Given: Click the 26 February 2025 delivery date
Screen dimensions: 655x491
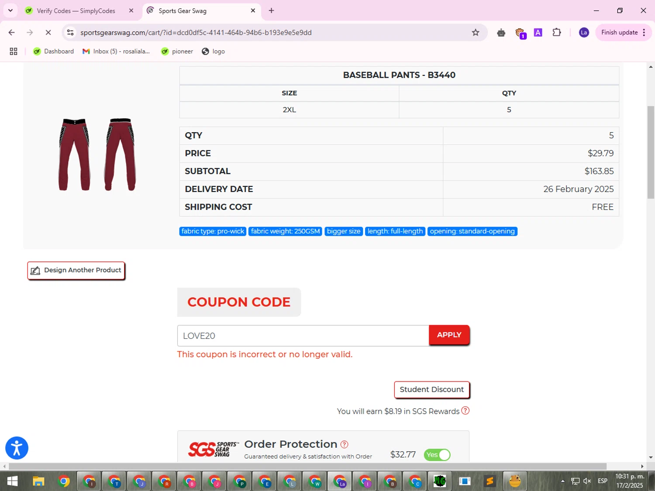Looking at the screenshot, I should click(x=579, y=189).
